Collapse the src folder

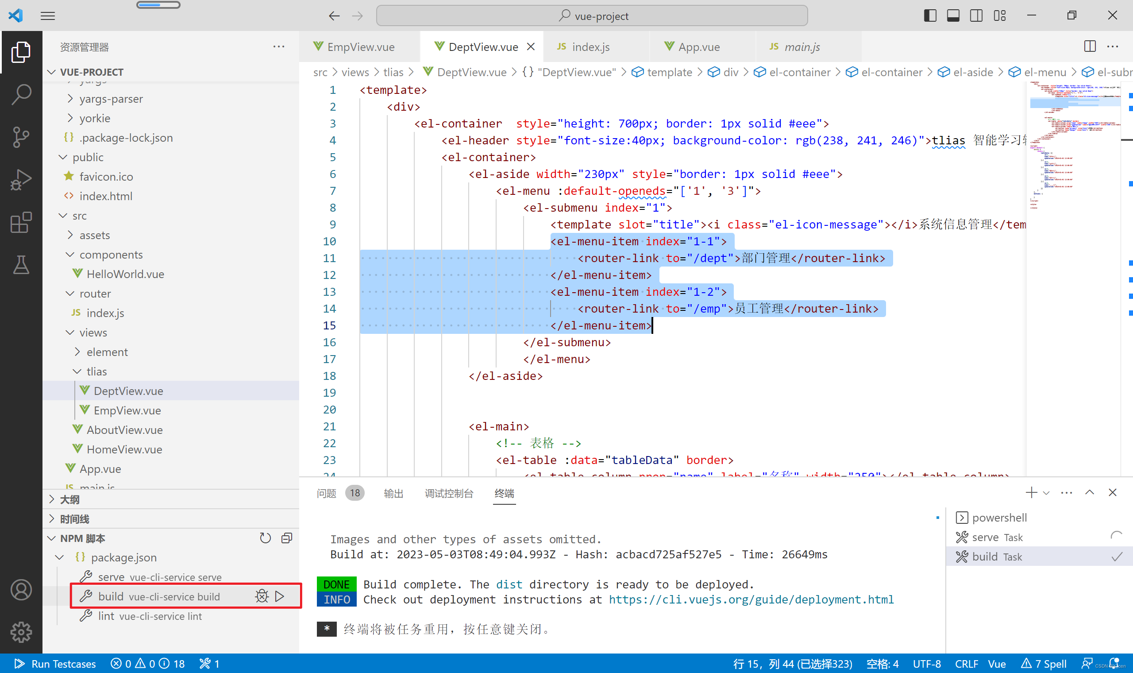[x=63, y=216]
